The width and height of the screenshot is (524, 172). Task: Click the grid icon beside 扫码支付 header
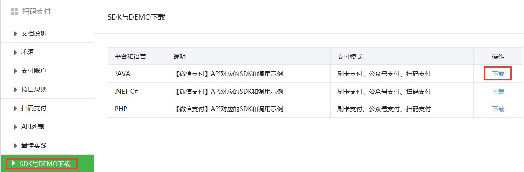click(x=14, y=11)
